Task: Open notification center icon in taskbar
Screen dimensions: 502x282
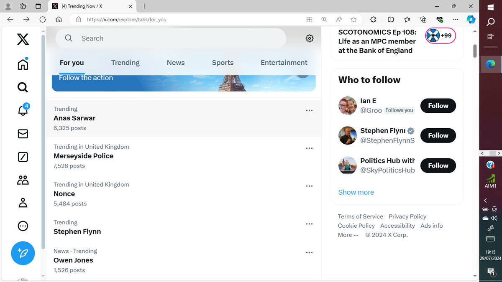Action: point(491,272)
